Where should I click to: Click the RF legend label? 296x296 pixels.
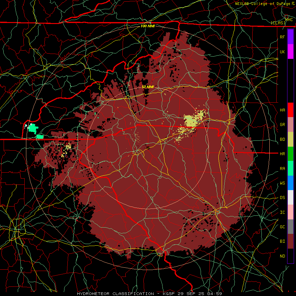283,37
